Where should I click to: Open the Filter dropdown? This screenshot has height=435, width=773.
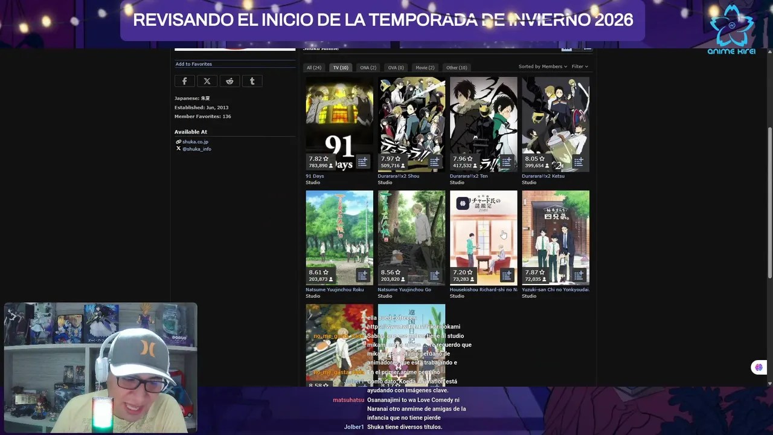pos(580,66)
